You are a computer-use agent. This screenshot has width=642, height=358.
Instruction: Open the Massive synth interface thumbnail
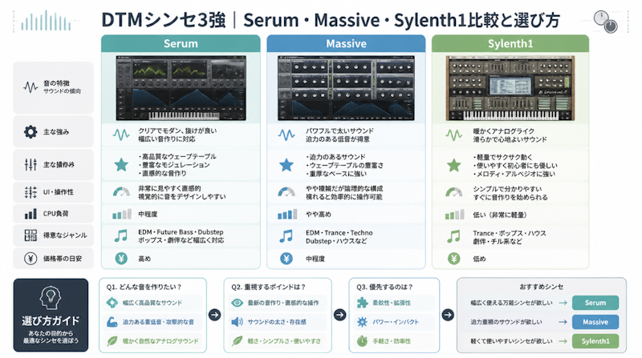346,88
